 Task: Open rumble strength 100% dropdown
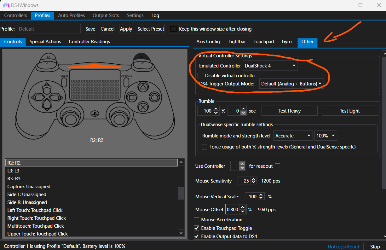[326, 136]
